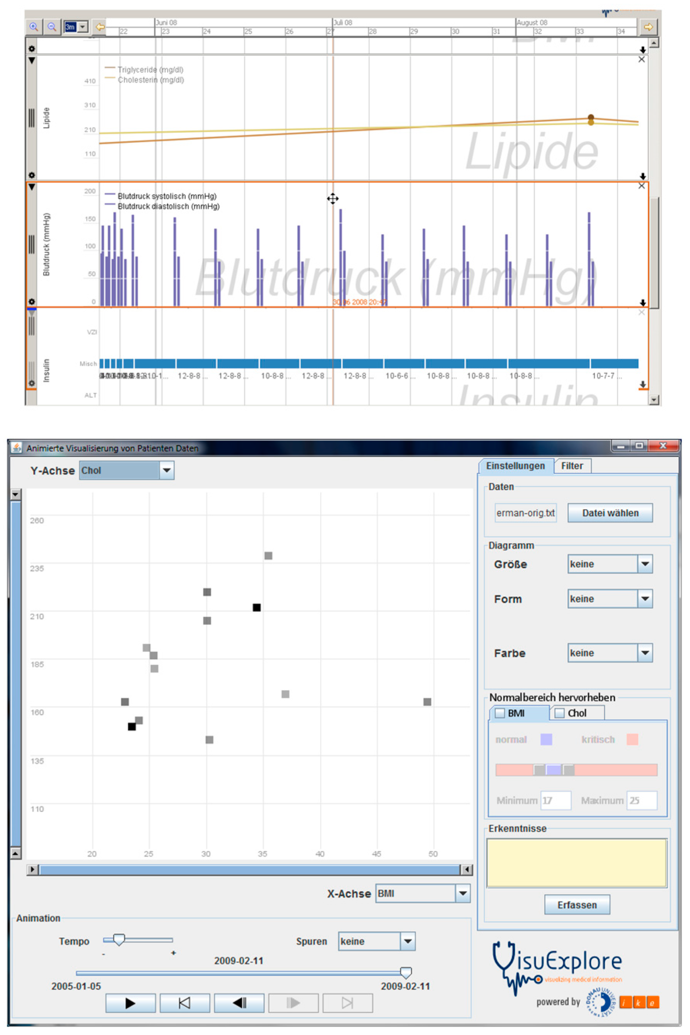Open the Y-Achse Chol dropdown

click(166, 471)
